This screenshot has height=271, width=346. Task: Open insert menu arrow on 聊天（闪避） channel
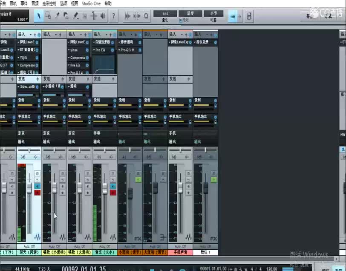[31, 35]
